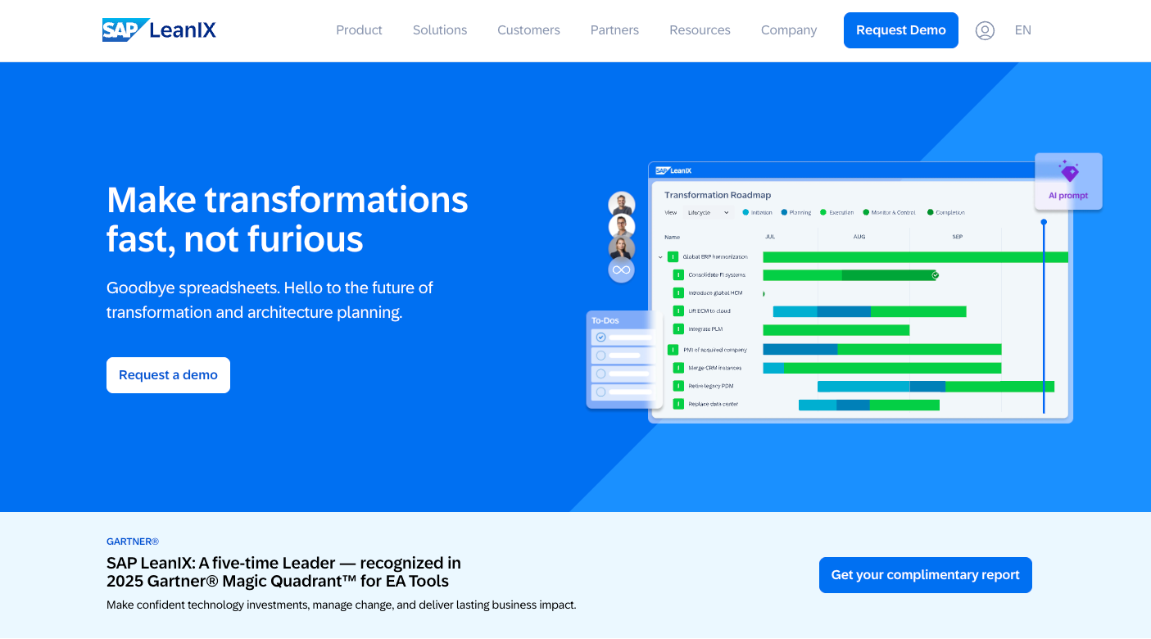
Task: Click the 'Make transformations fast, not furious' heading
Action: click(x=288, y=220)
